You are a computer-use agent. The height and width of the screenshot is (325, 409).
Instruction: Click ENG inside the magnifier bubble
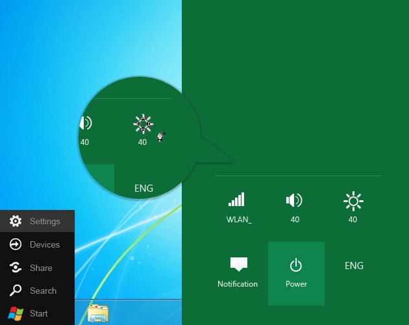pyautogui.click(x=143, y=188)
